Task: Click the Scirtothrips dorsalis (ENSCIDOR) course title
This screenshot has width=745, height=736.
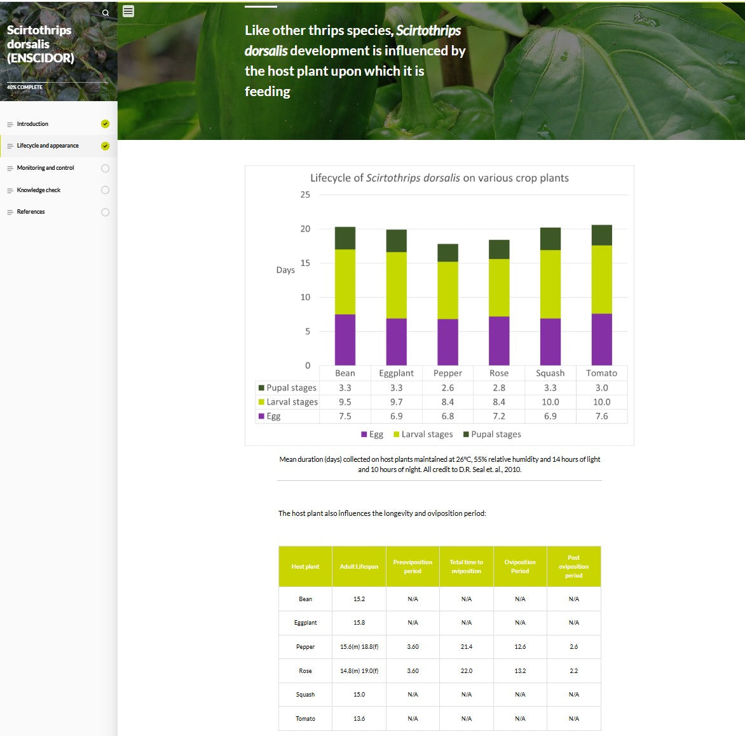Action: [x=41, y=44]
